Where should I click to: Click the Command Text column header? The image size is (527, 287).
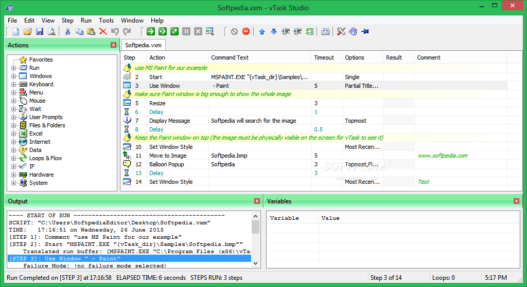(259, 58)
